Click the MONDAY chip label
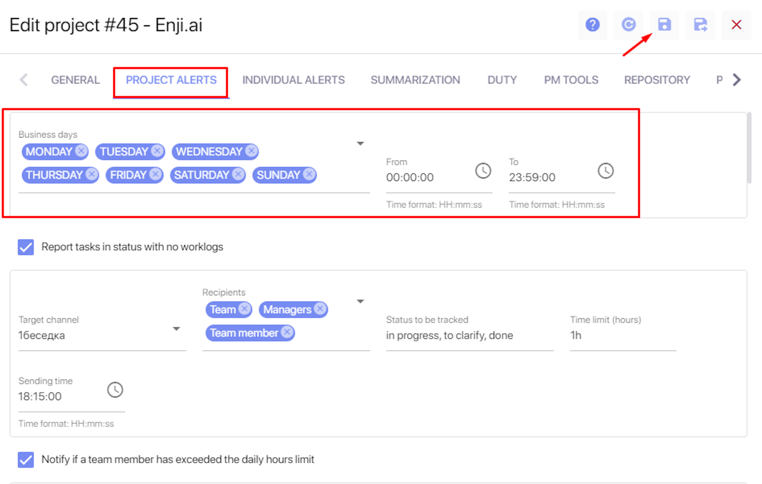762x484 pixels. (x=49, y=151)
